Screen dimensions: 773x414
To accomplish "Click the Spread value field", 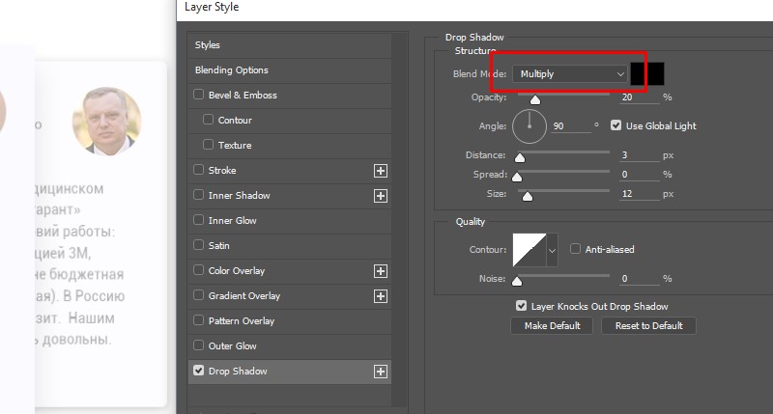I will pyautogui.click(x=640, y=175).
